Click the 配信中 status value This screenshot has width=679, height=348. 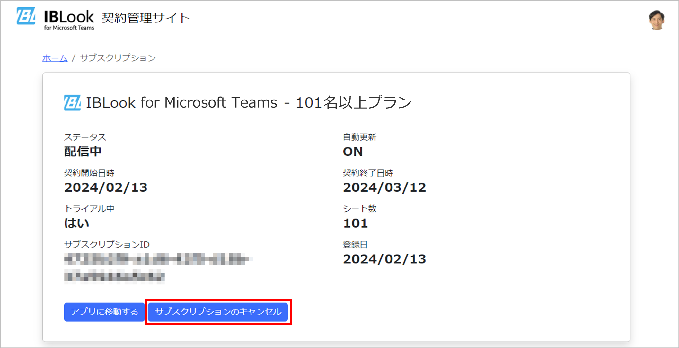pyautogui.click(x=83, y=152)
